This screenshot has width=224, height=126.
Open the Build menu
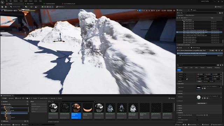[x=26, y=1]
